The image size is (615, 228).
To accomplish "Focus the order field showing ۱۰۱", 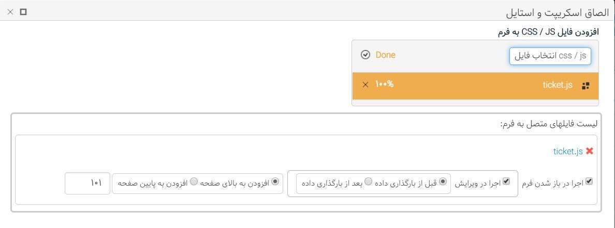I will [87, 183].
